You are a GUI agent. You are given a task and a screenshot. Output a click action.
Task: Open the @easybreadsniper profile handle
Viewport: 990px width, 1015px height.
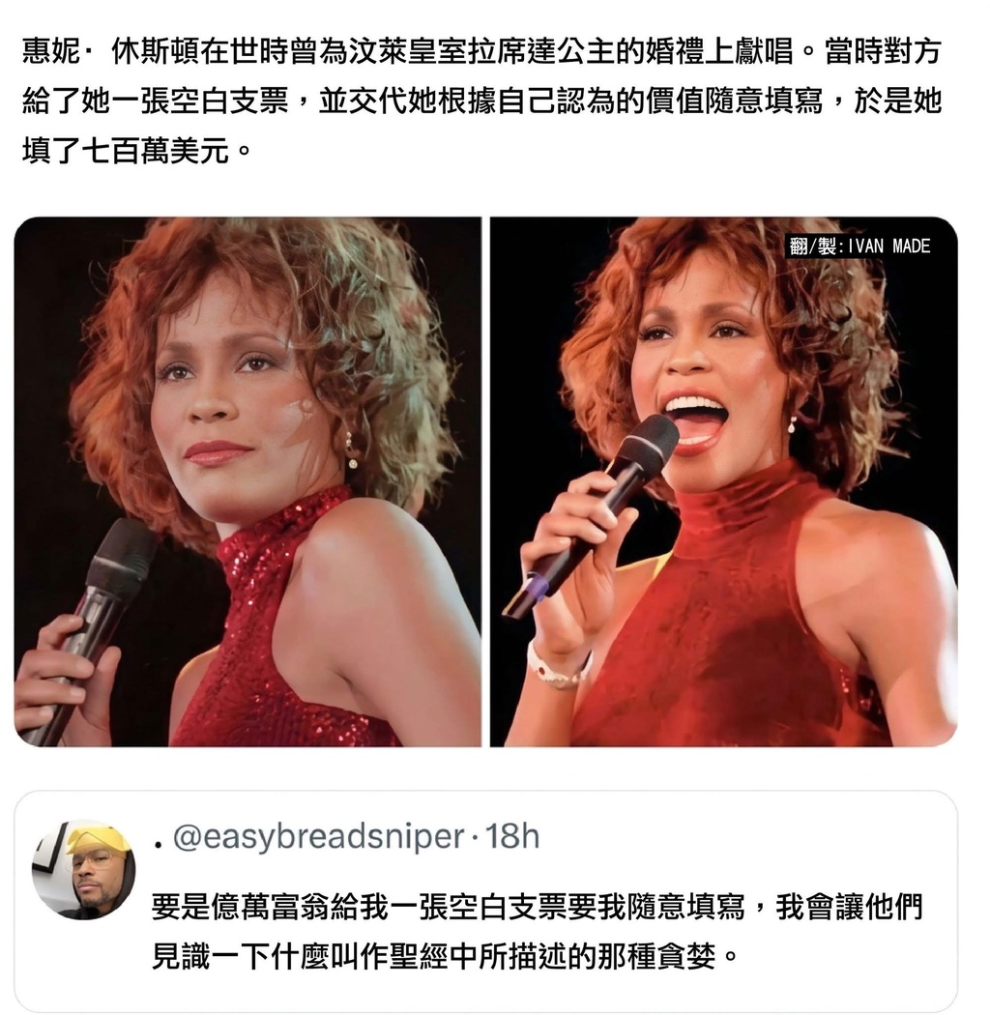coord(319,836)
